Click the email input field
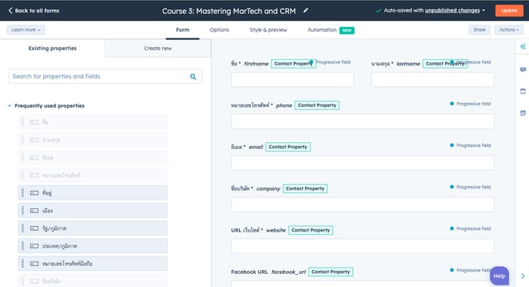The height and width of the screenshot is (287, 529). pos(362,163)
